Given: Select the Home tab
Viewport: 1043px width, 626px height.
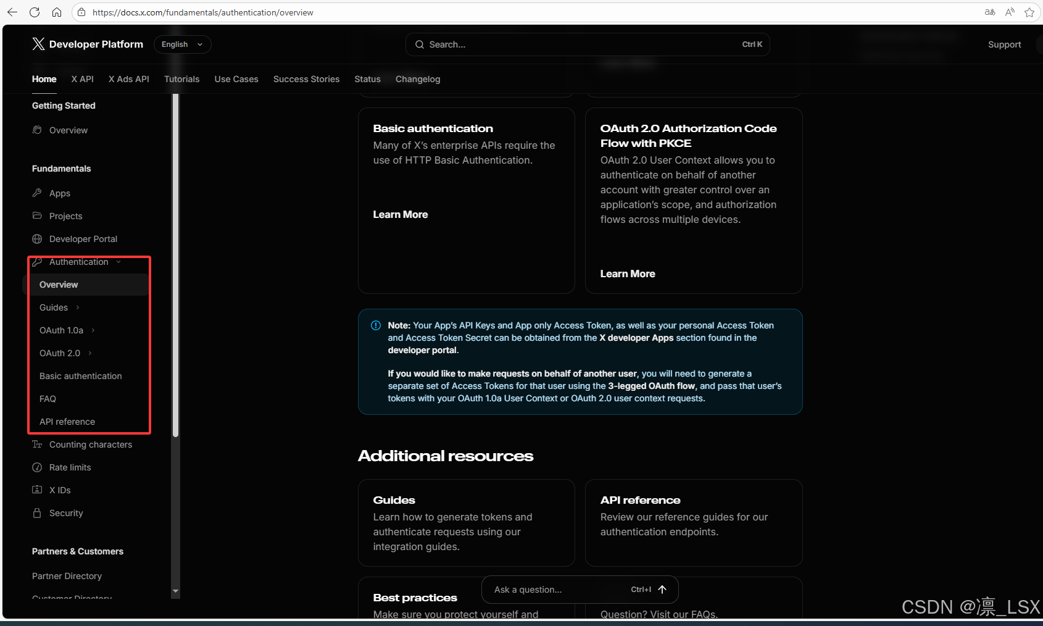Looking at the screenshot, I should click(x=44, y=79).
